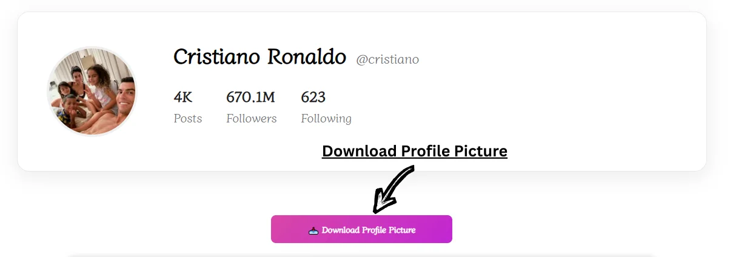Click the pink Download Profile Picture button
730x257 pixels.
point(361,229)
